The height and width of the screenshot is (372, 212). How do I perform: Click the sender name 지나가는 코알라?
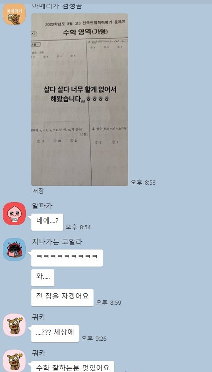tap(57, 242)
